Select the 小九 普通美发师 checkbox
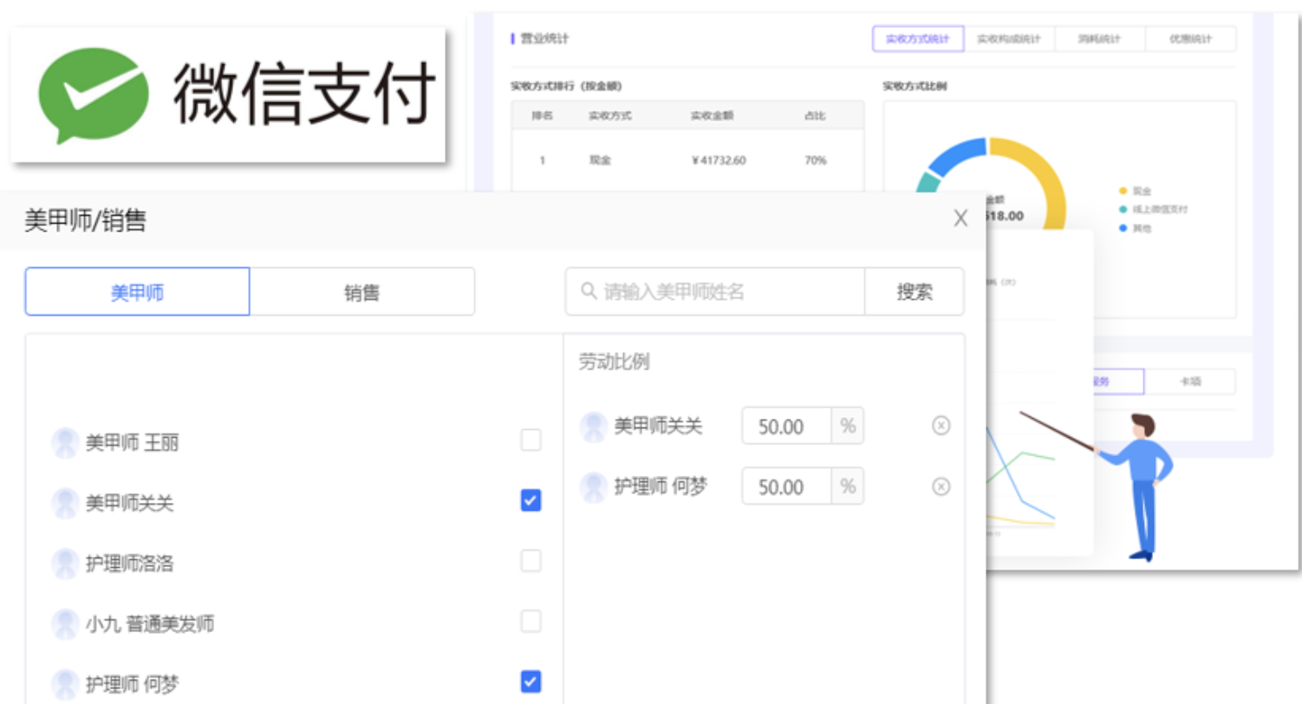 coord(531,622)
